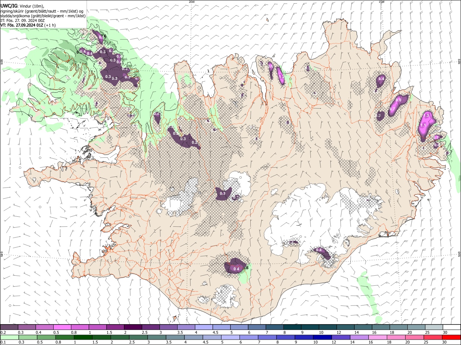461x345 pixels.
Task: Select the periwinkle swatch labeled 6 in lower legend
Action: pyautogui.click(x=248, y=337)
